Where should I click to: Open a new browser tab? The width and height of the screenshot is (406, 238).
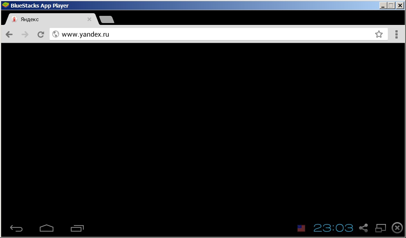(x=106, y=20)
